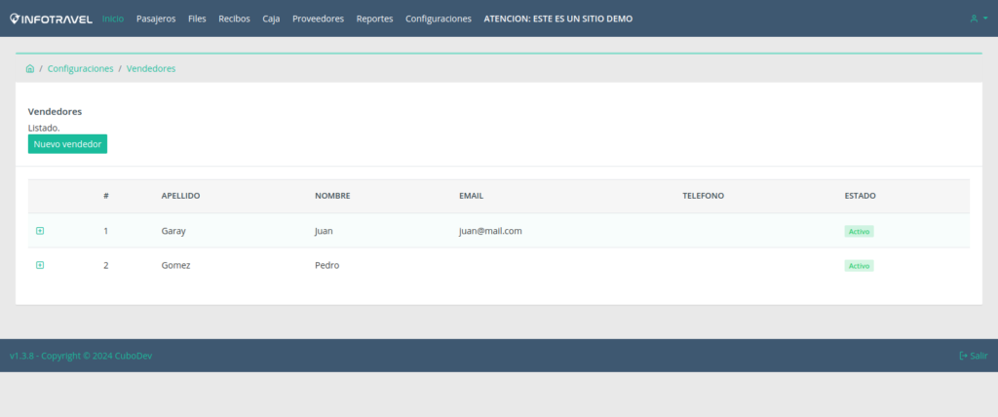Go to Inicio in navbar
The height and width of the screenshot is (417, 998).
coord(113,19)
